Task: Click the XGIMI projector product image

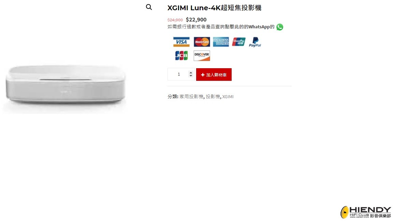Action: (65, 85)
